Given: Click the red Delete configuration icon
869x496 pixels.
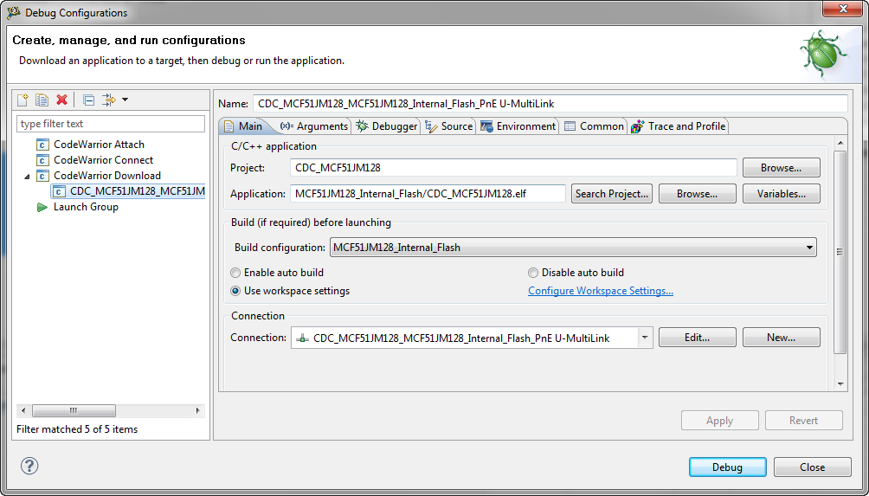Looking at the screenshot, I should [x=61, y=100].
